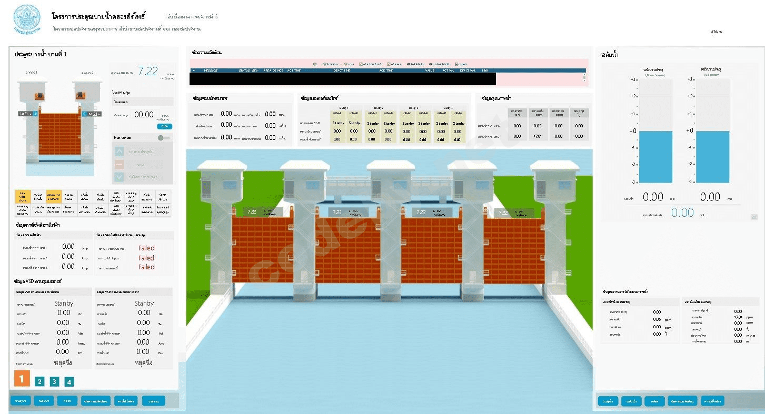765x414 pixels.
Task: Click the blue arrow beside the right 14.21 reading
Action: click(x=85, y=113)
